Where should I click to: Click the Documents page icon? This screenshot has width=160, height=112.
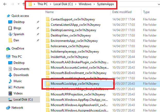pyautogui.click(x=10, y=69)
